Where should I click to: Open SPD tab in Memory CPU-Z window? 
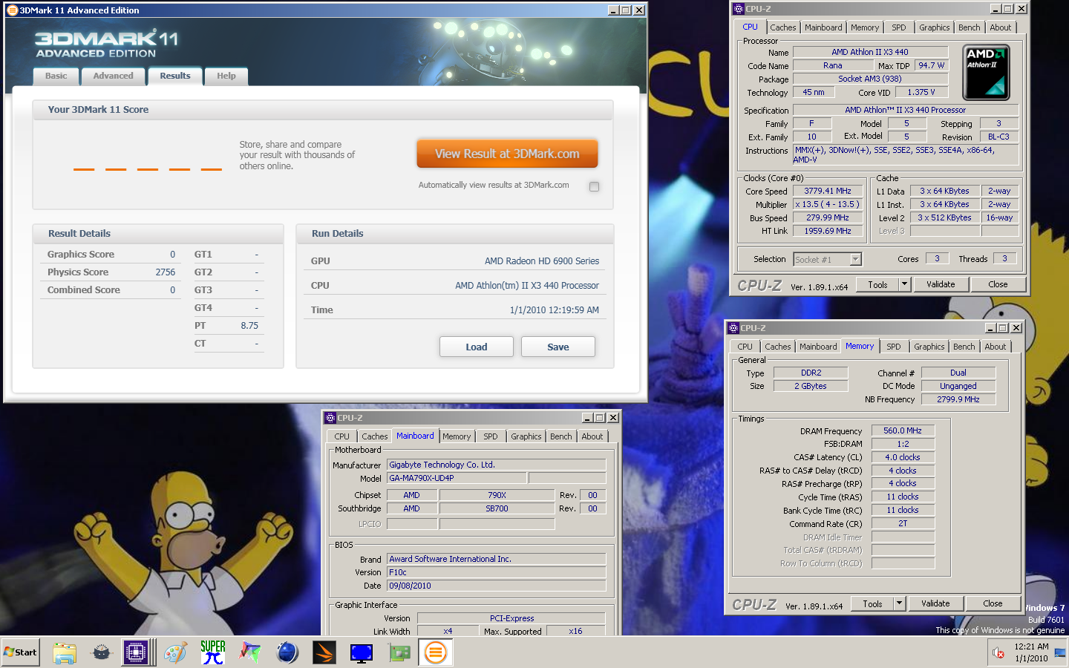click(893, 347)
